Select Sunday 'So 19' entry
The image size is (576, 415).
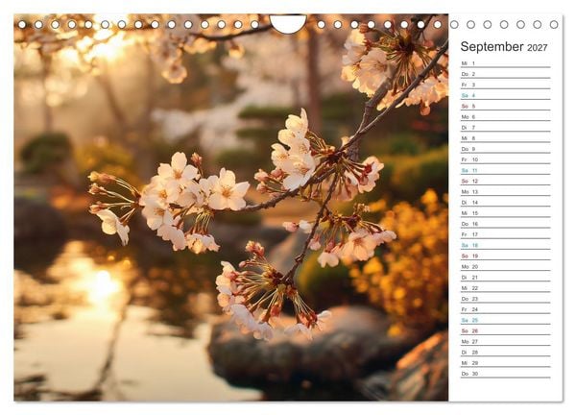(506, 256)
